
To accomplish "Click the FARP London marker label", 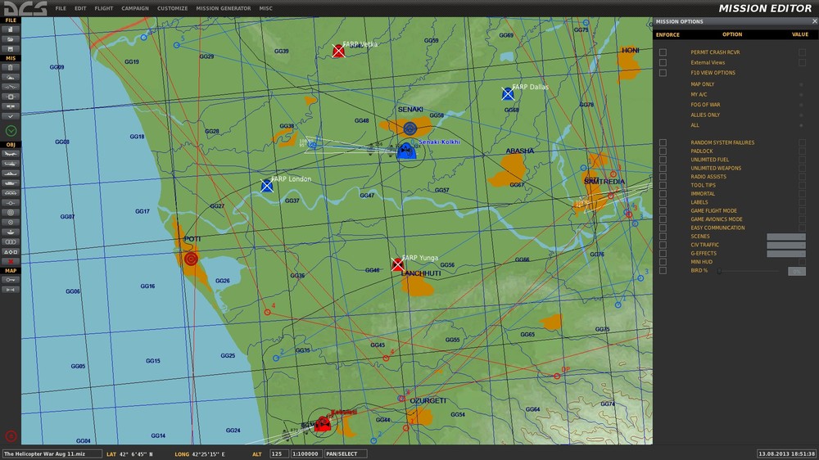I will (292, 178).
